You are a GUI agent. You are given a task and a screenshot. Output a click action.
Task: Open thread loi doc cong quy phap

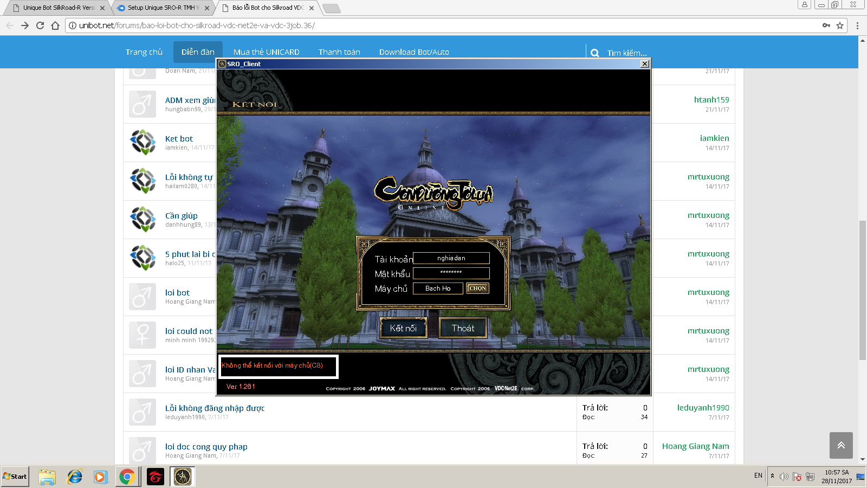[x=206, y=447]
